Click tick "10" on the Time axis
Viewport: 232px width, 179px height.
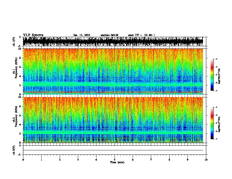[x=206, y=160]
